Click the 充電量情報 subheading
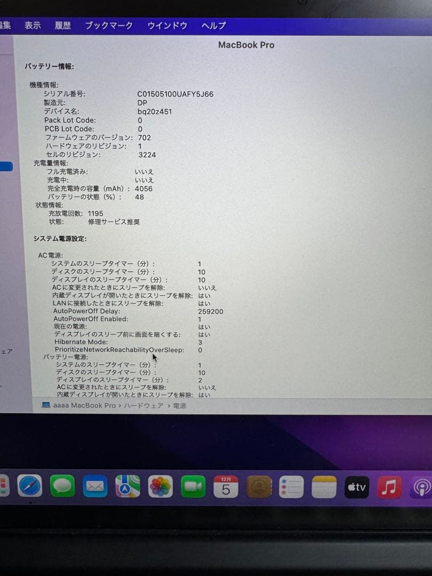 coord(51,163)
